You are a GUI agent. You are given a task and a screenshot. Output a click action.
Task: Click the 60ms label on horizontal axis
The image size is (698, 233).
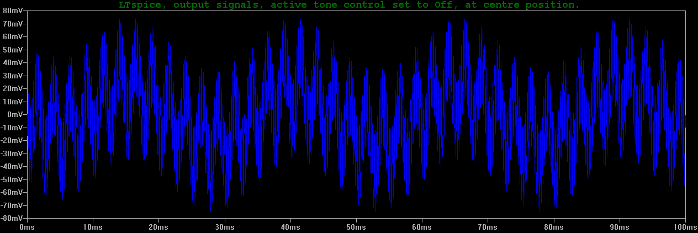point(422,227)
